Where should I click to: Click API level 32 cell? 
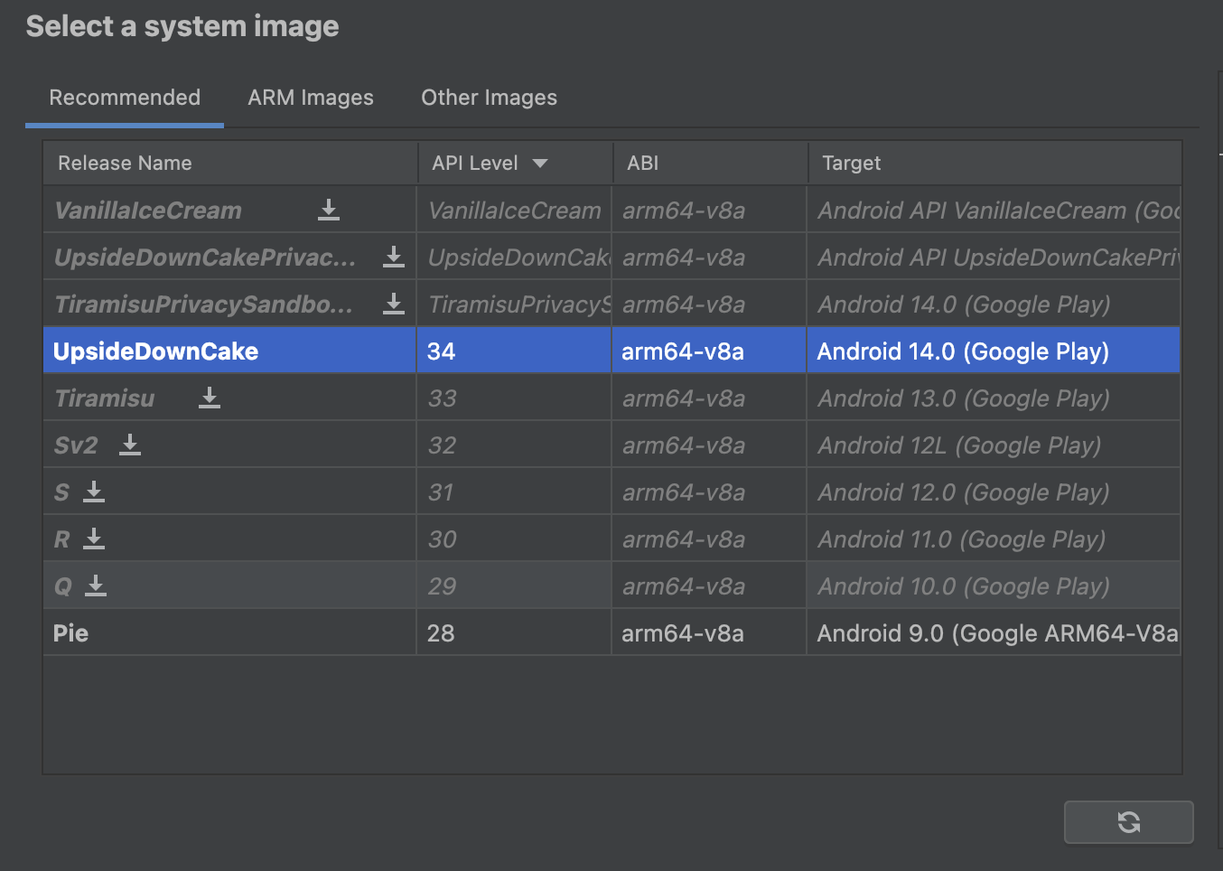pyautogui.click(x=514, y=445)
